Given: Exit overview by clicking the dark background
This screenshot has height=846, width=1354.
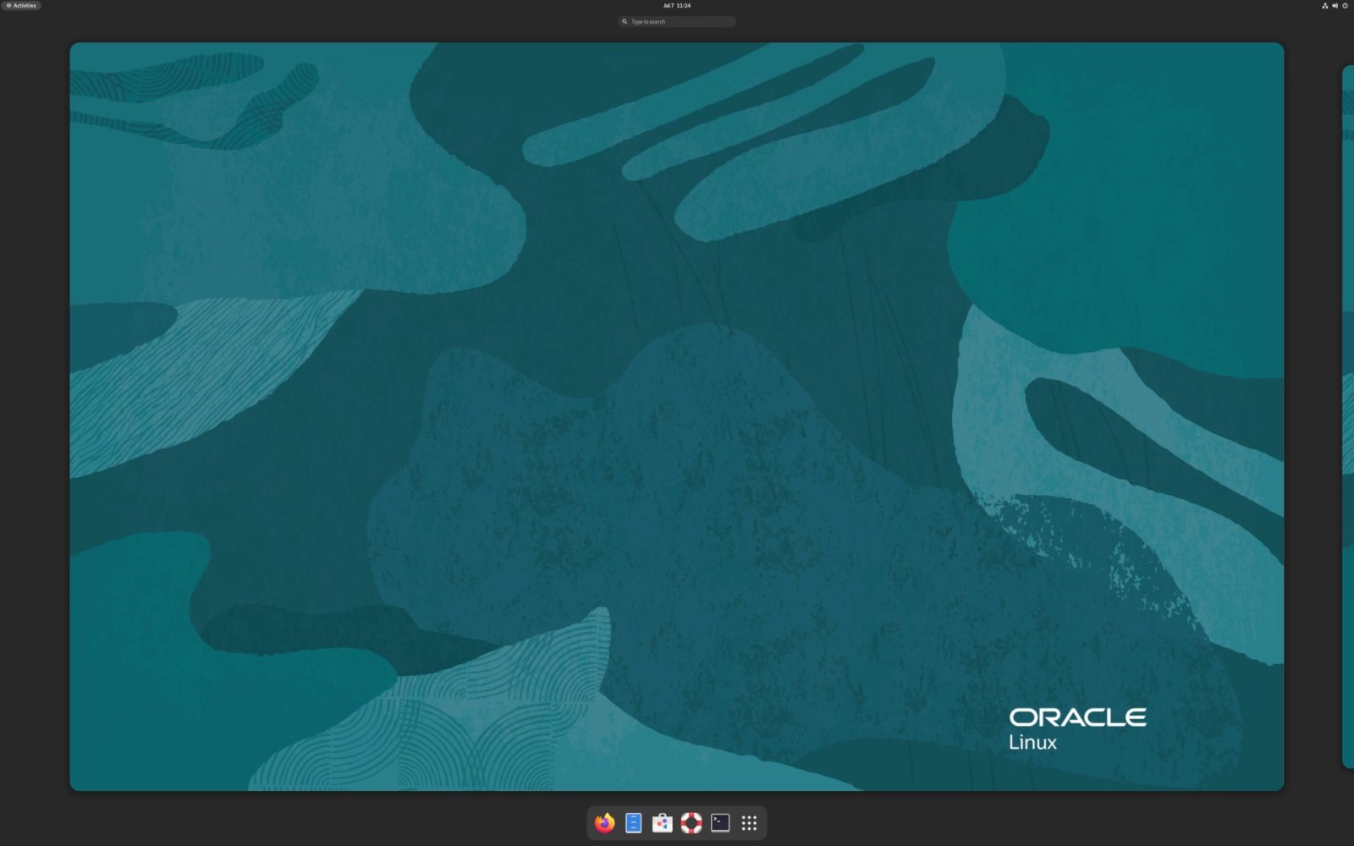Looking at the screenshot, I should point(34,423).
